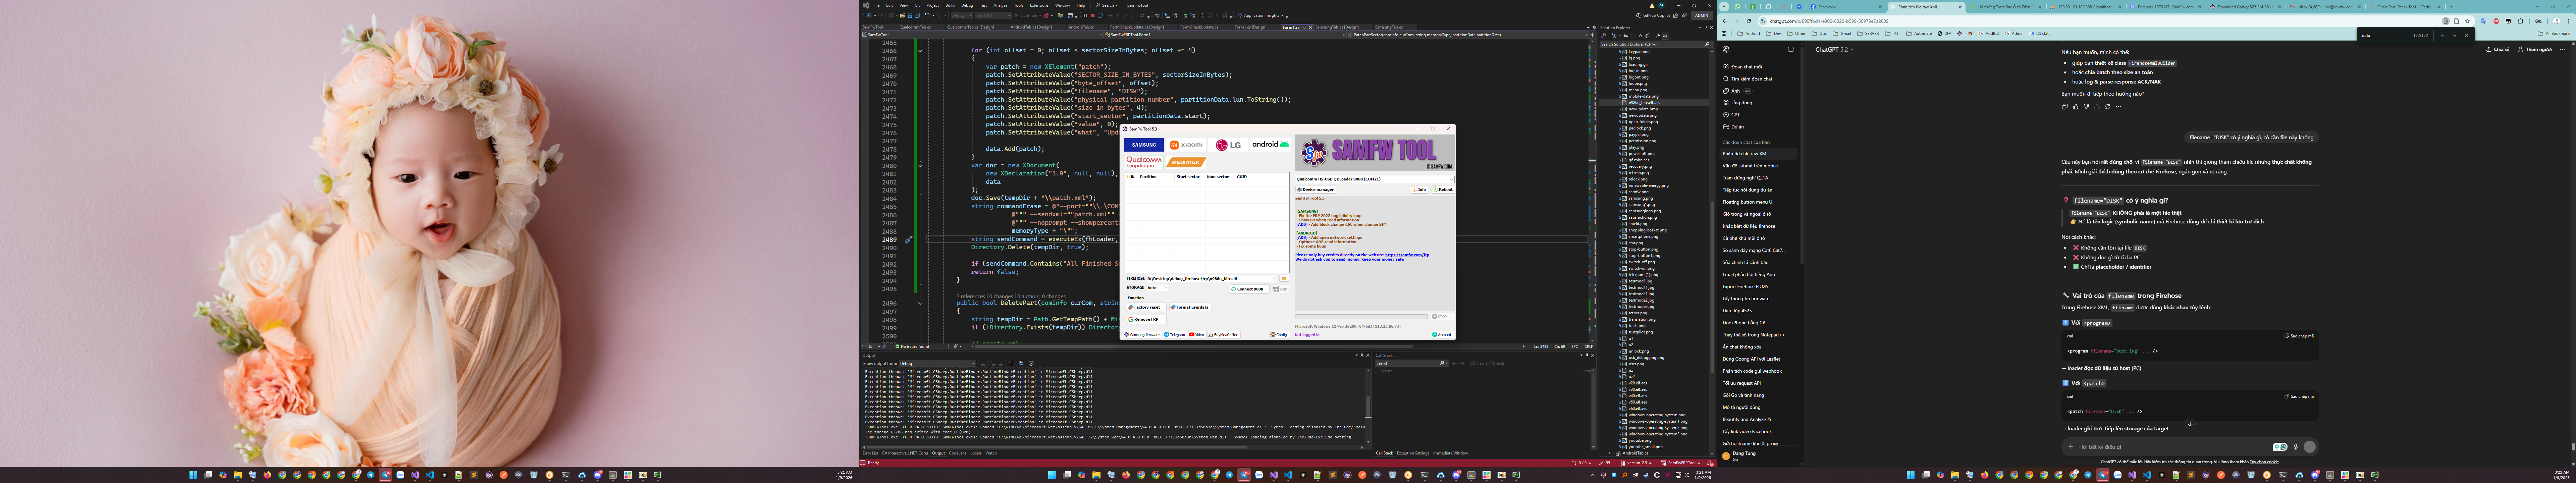Open the samfw.com/frp website link
The height and width of the screenshot is (483, 2576).
(x=1407, y=255)
